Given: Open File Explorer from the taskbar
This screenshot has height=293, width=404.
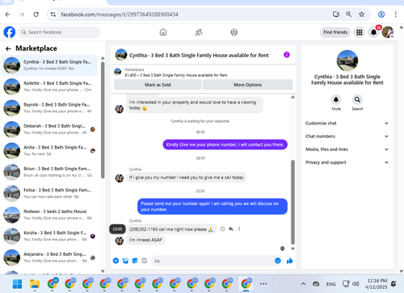Looking at the screenshot, I should tap(35, 284).
